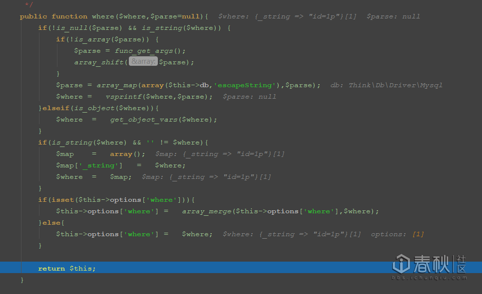This screenshot has height=294, width=482.
Task: Click '$map = array();' statement
Action: pos(100,154)
